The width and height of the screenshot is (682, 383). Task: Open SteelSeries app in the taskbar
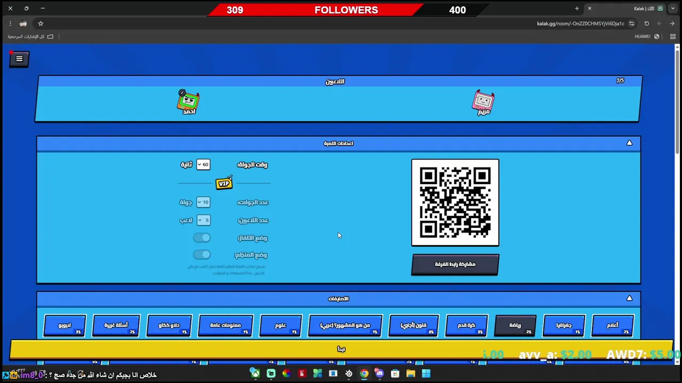pyautogui.click(x=348, y=374)
